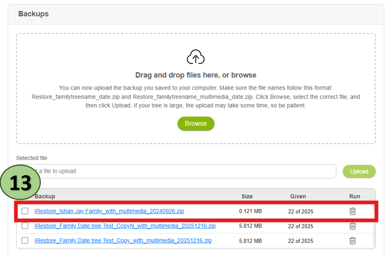Screen dimensions: 385x256
Task: Open IRestore_Ishan Jay Family zip link
Action: [x=109, y=211]
